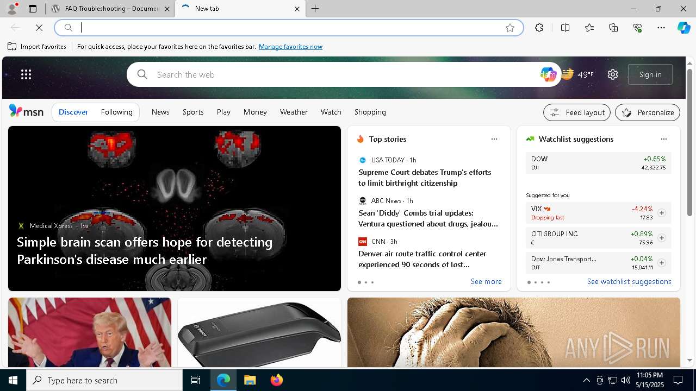This screenshot has height=391, width=696.
Task: Focus the browser address bar
Action: tap(288, 28)
